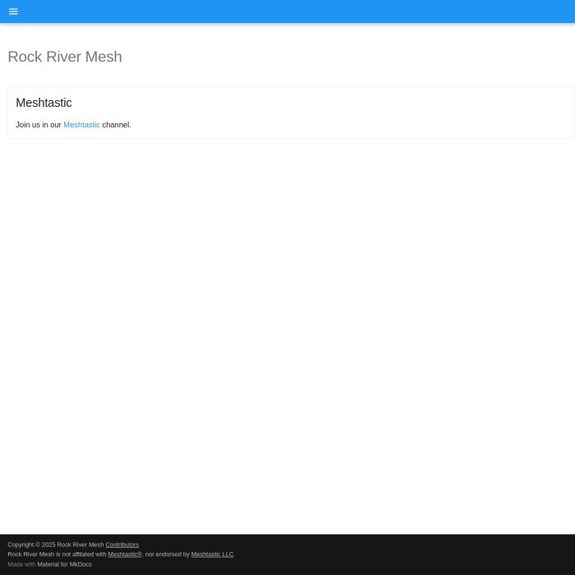This screenshot has width=575, height=575.
Task: Open the Contributors link in footer
Action: click(x=122, y=545)
